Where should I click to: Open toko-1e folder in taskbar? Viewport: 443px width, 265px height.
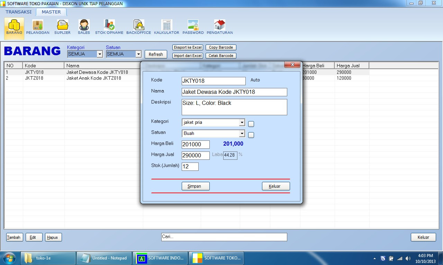(x=48, y=258)
